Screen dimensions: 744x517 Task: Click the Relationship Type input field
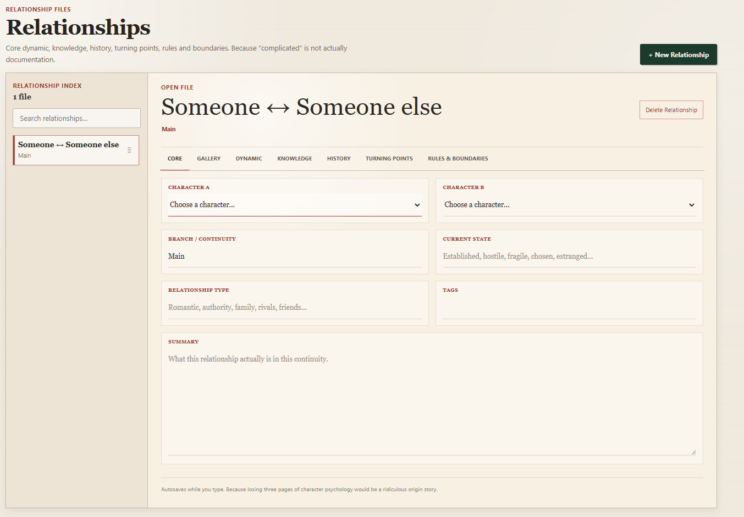[x=295, y=308]
